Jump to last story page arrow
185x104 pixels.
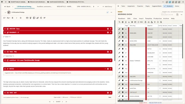[x=66, y=102]
